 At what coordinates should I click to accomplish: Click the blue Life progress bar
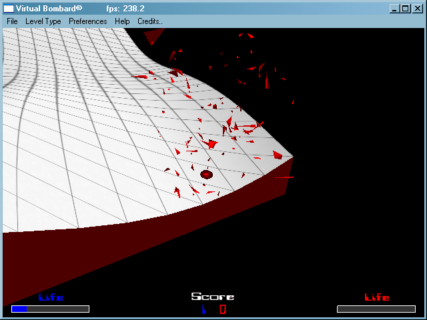coord(51,309)
